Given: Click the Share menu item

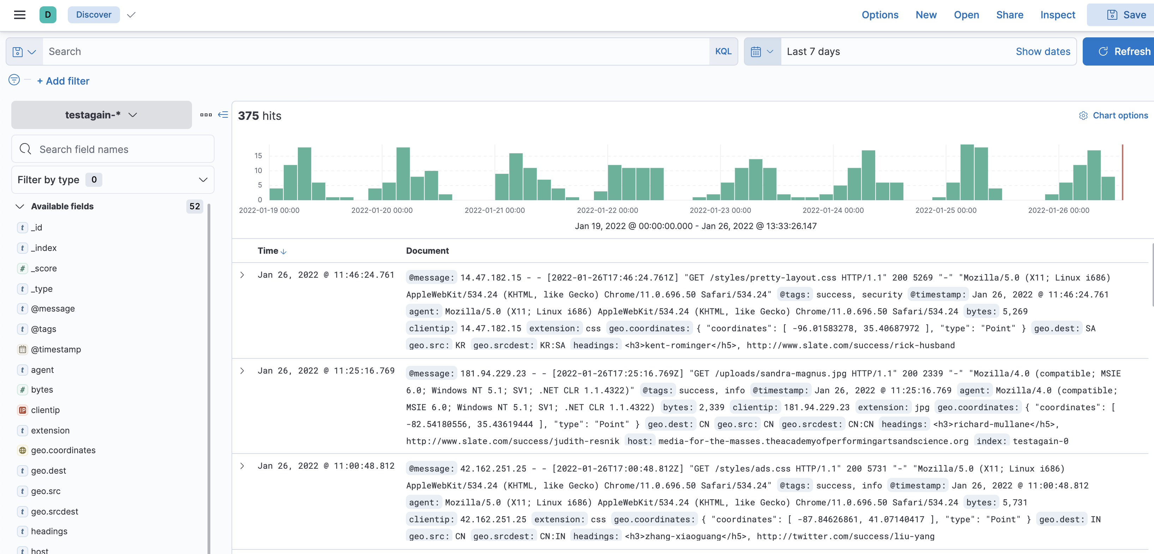Looking at the screenshot, I should (x=1009, y=15).
